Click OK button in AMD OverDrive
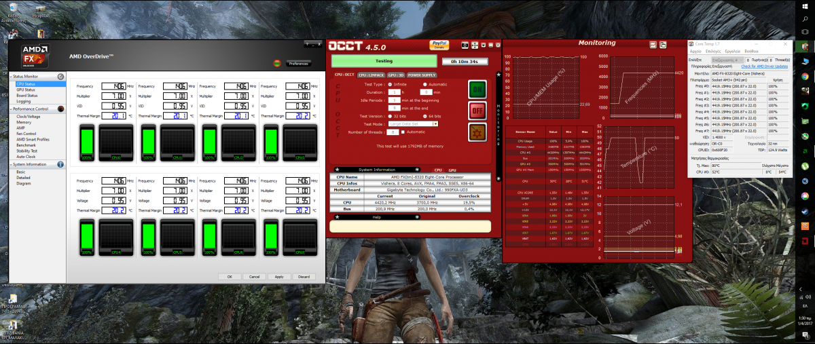Screen dimensions: 815x344 pos(230,276)
